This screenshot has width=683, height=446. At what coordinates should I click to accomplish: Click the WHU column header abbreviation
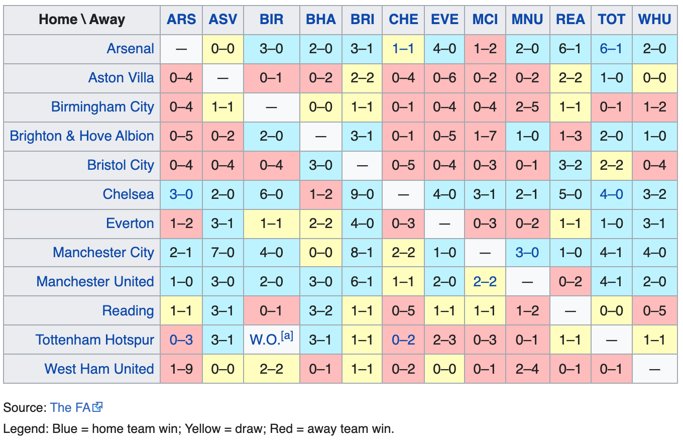click(654, 20)
